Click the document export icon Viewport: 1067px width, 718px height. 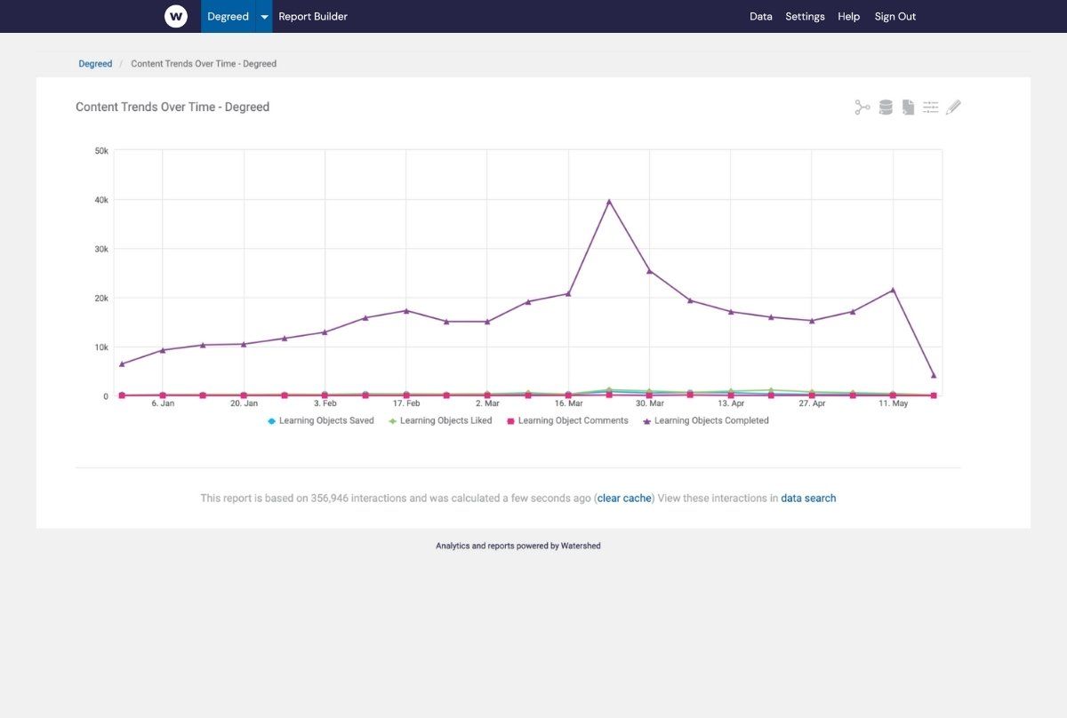[908, 108]
